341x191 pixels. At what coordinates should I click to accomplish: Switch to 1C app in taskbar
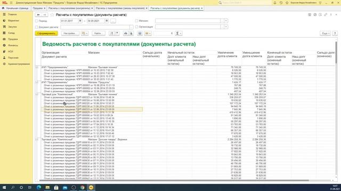click(91, 187)
